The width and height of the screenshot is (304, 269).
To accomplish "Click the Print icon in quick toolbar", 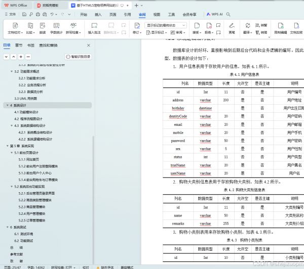I will [38, 14].
